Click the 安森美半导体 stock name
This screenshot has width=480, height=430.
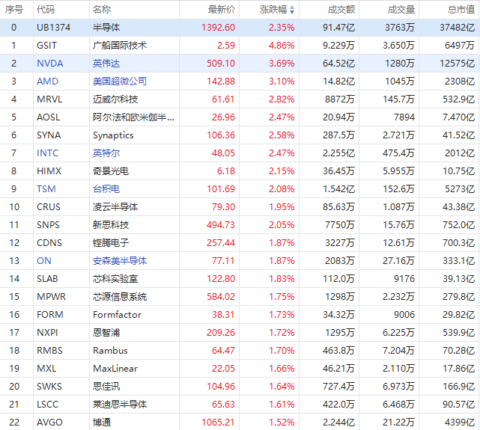120,261
